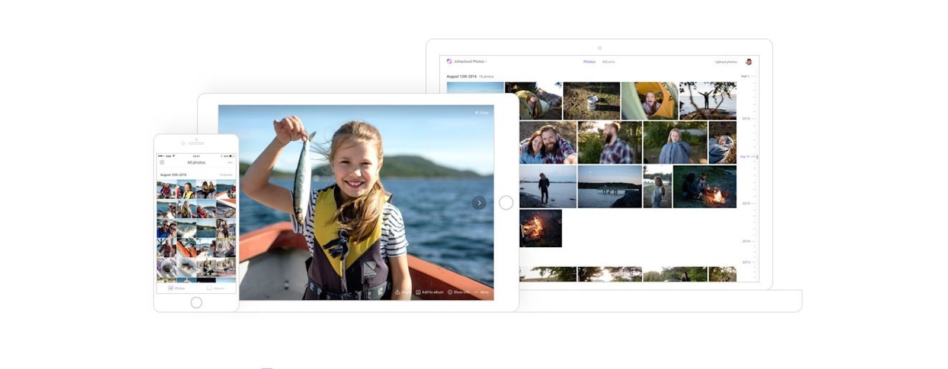The height and width of the screenshot is (369, 948).
Task: Click Show info on tablet viewer
Action: click(459, 292)
